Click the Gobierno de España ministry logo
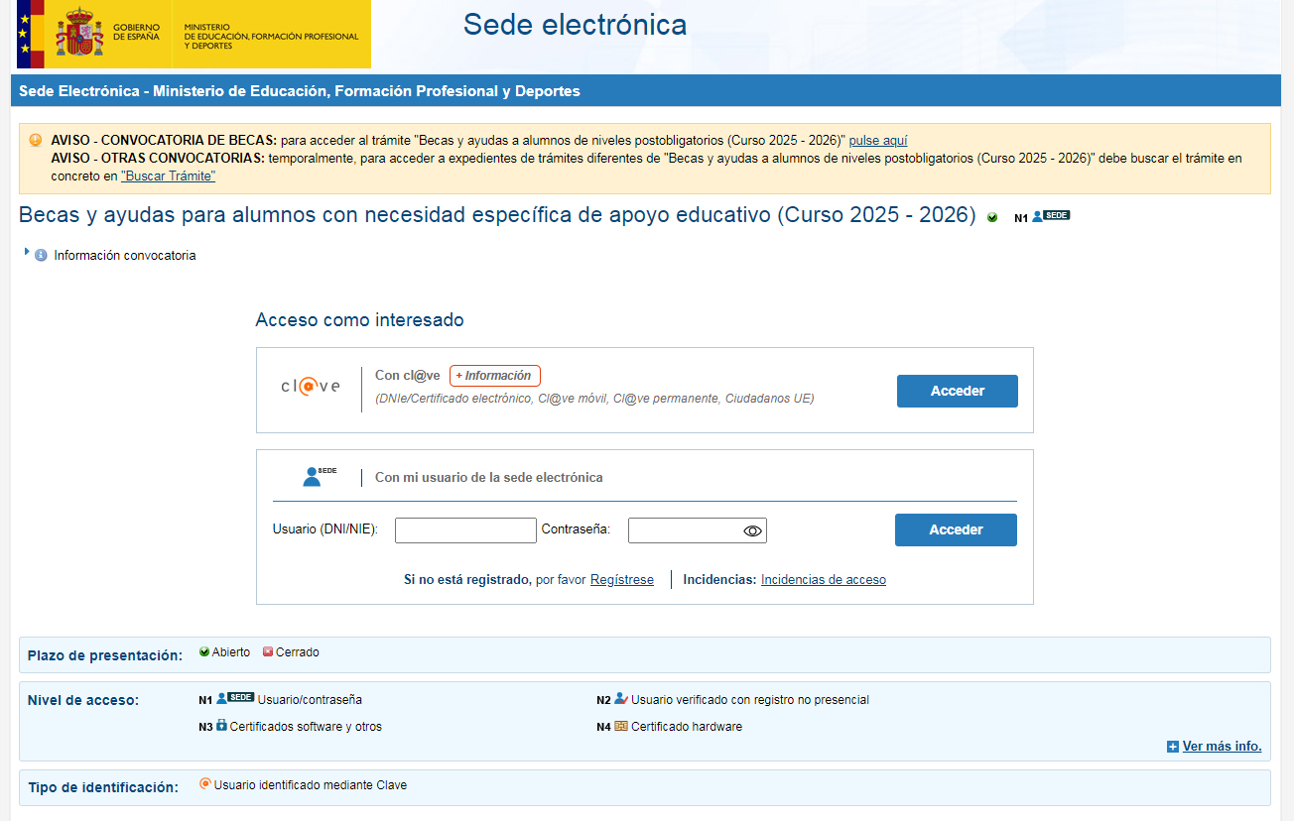 (194, 35)
